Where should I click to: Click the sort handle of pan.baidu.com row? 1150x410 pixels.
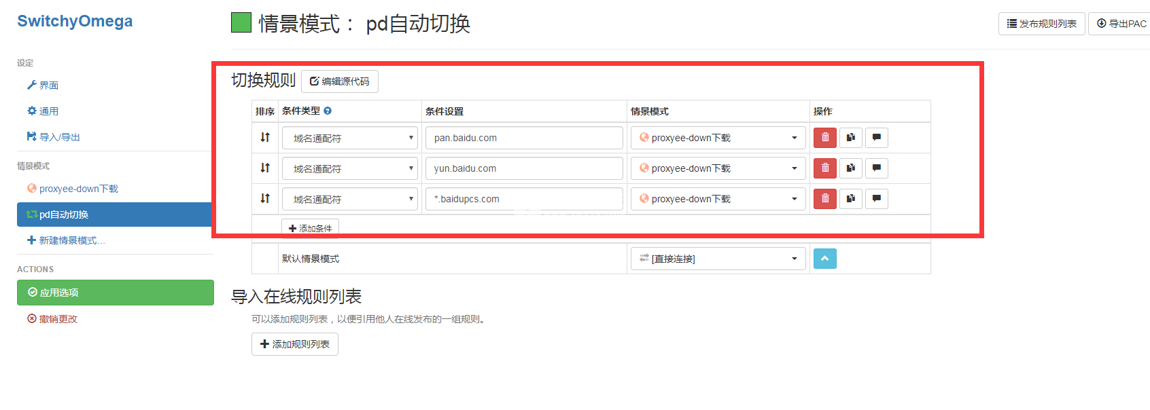pyautogui.click(x=265, y=137)
